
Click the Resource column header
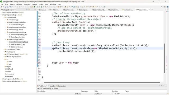point(84,91)
